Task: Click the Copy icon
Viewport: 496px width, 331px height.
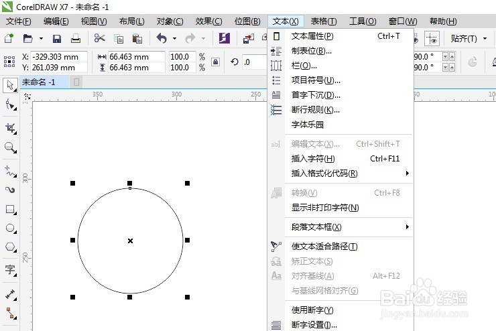Action: click(119, 39)
